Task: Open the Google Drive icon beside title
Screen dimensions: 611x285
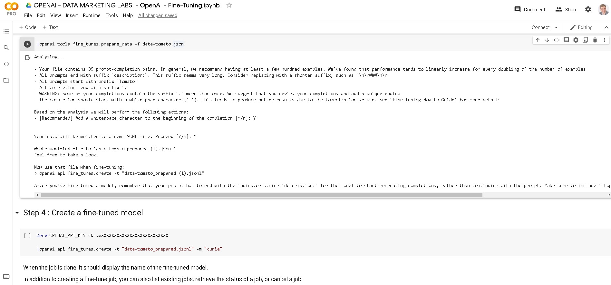Action: click(x=28, y=5)
